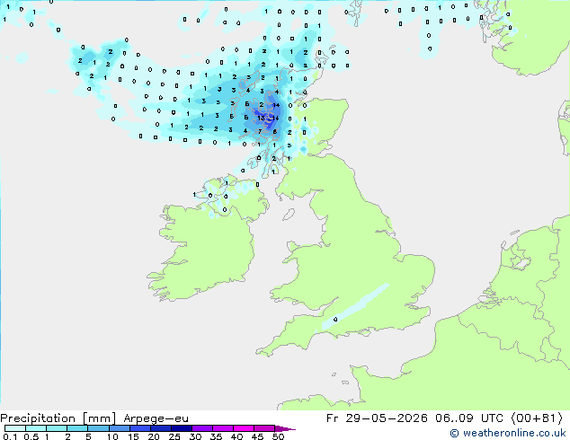
Task: Click the "25" legend scale label
Action: [x=174, y=436]
